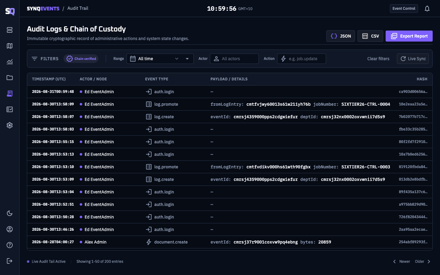440x275 pixels.
Task: Click the Event Control button
Action: tap(404, 9)
